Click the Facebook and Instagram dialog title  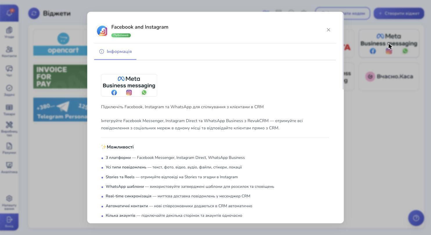(x=140, y=27)
